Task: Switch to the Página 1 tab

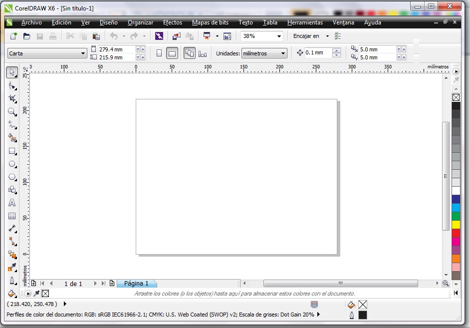Action: 137,284
